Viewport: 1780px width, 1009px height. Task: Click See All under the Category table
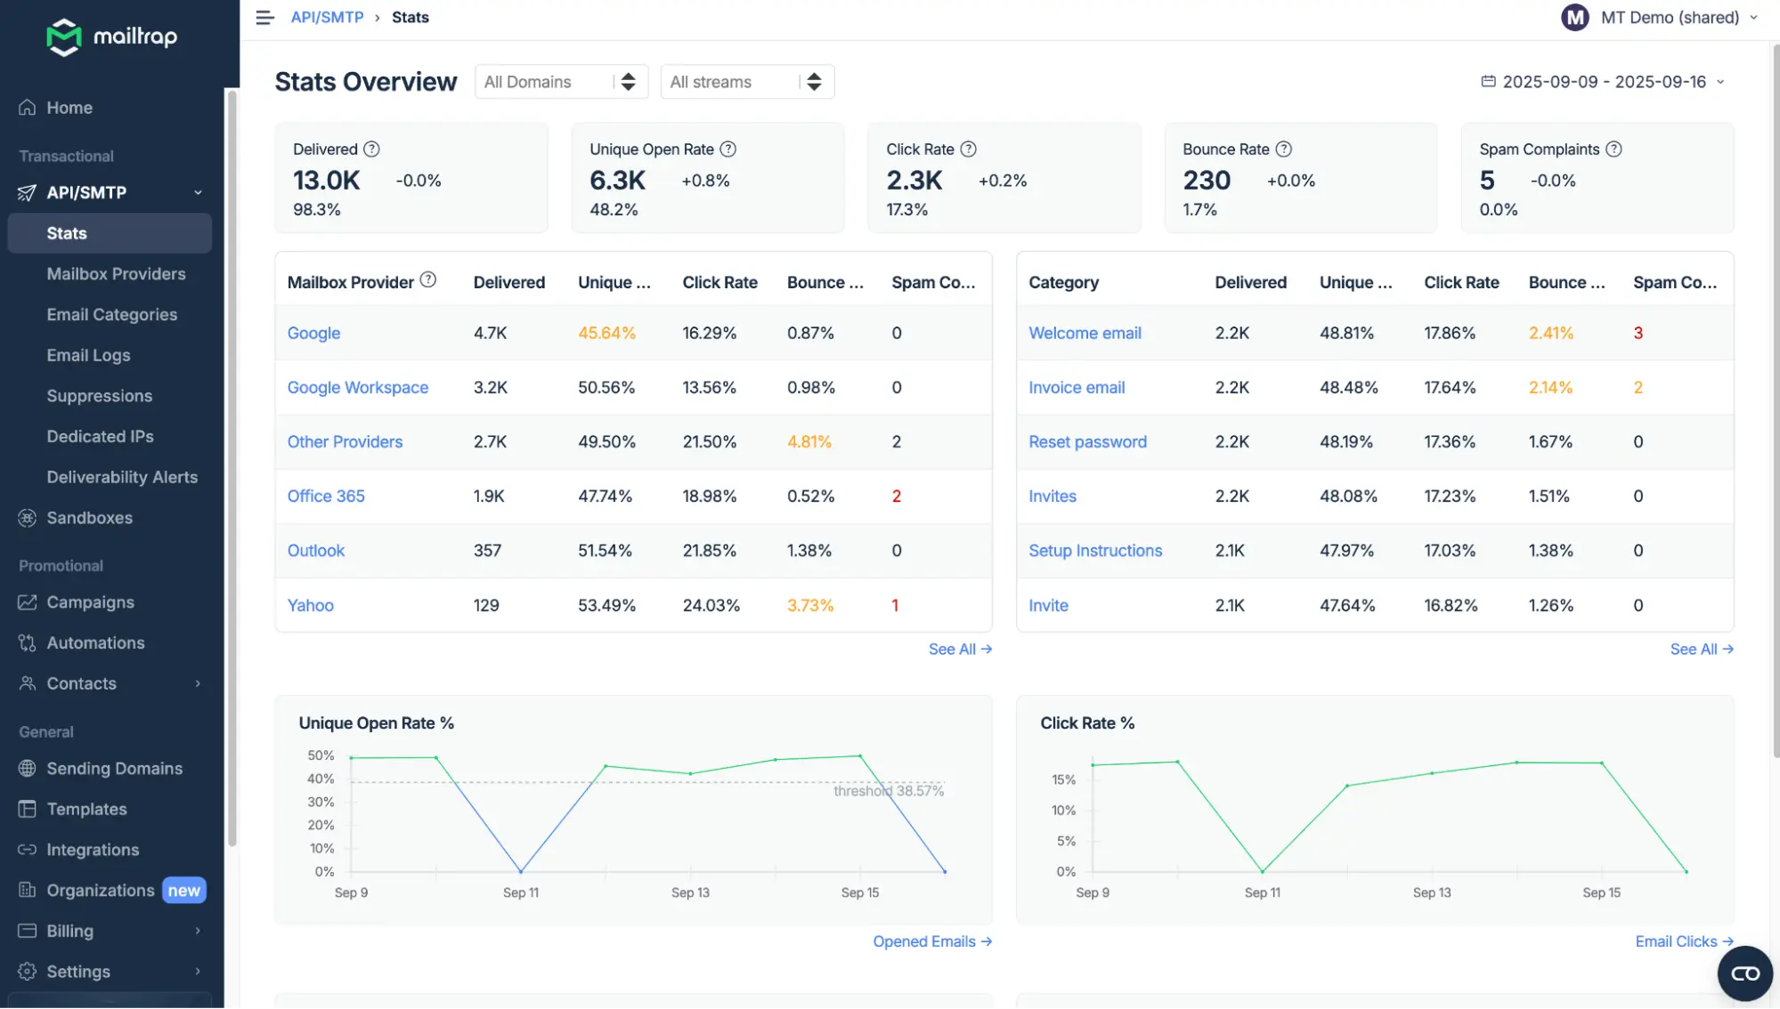point(1700,649)
